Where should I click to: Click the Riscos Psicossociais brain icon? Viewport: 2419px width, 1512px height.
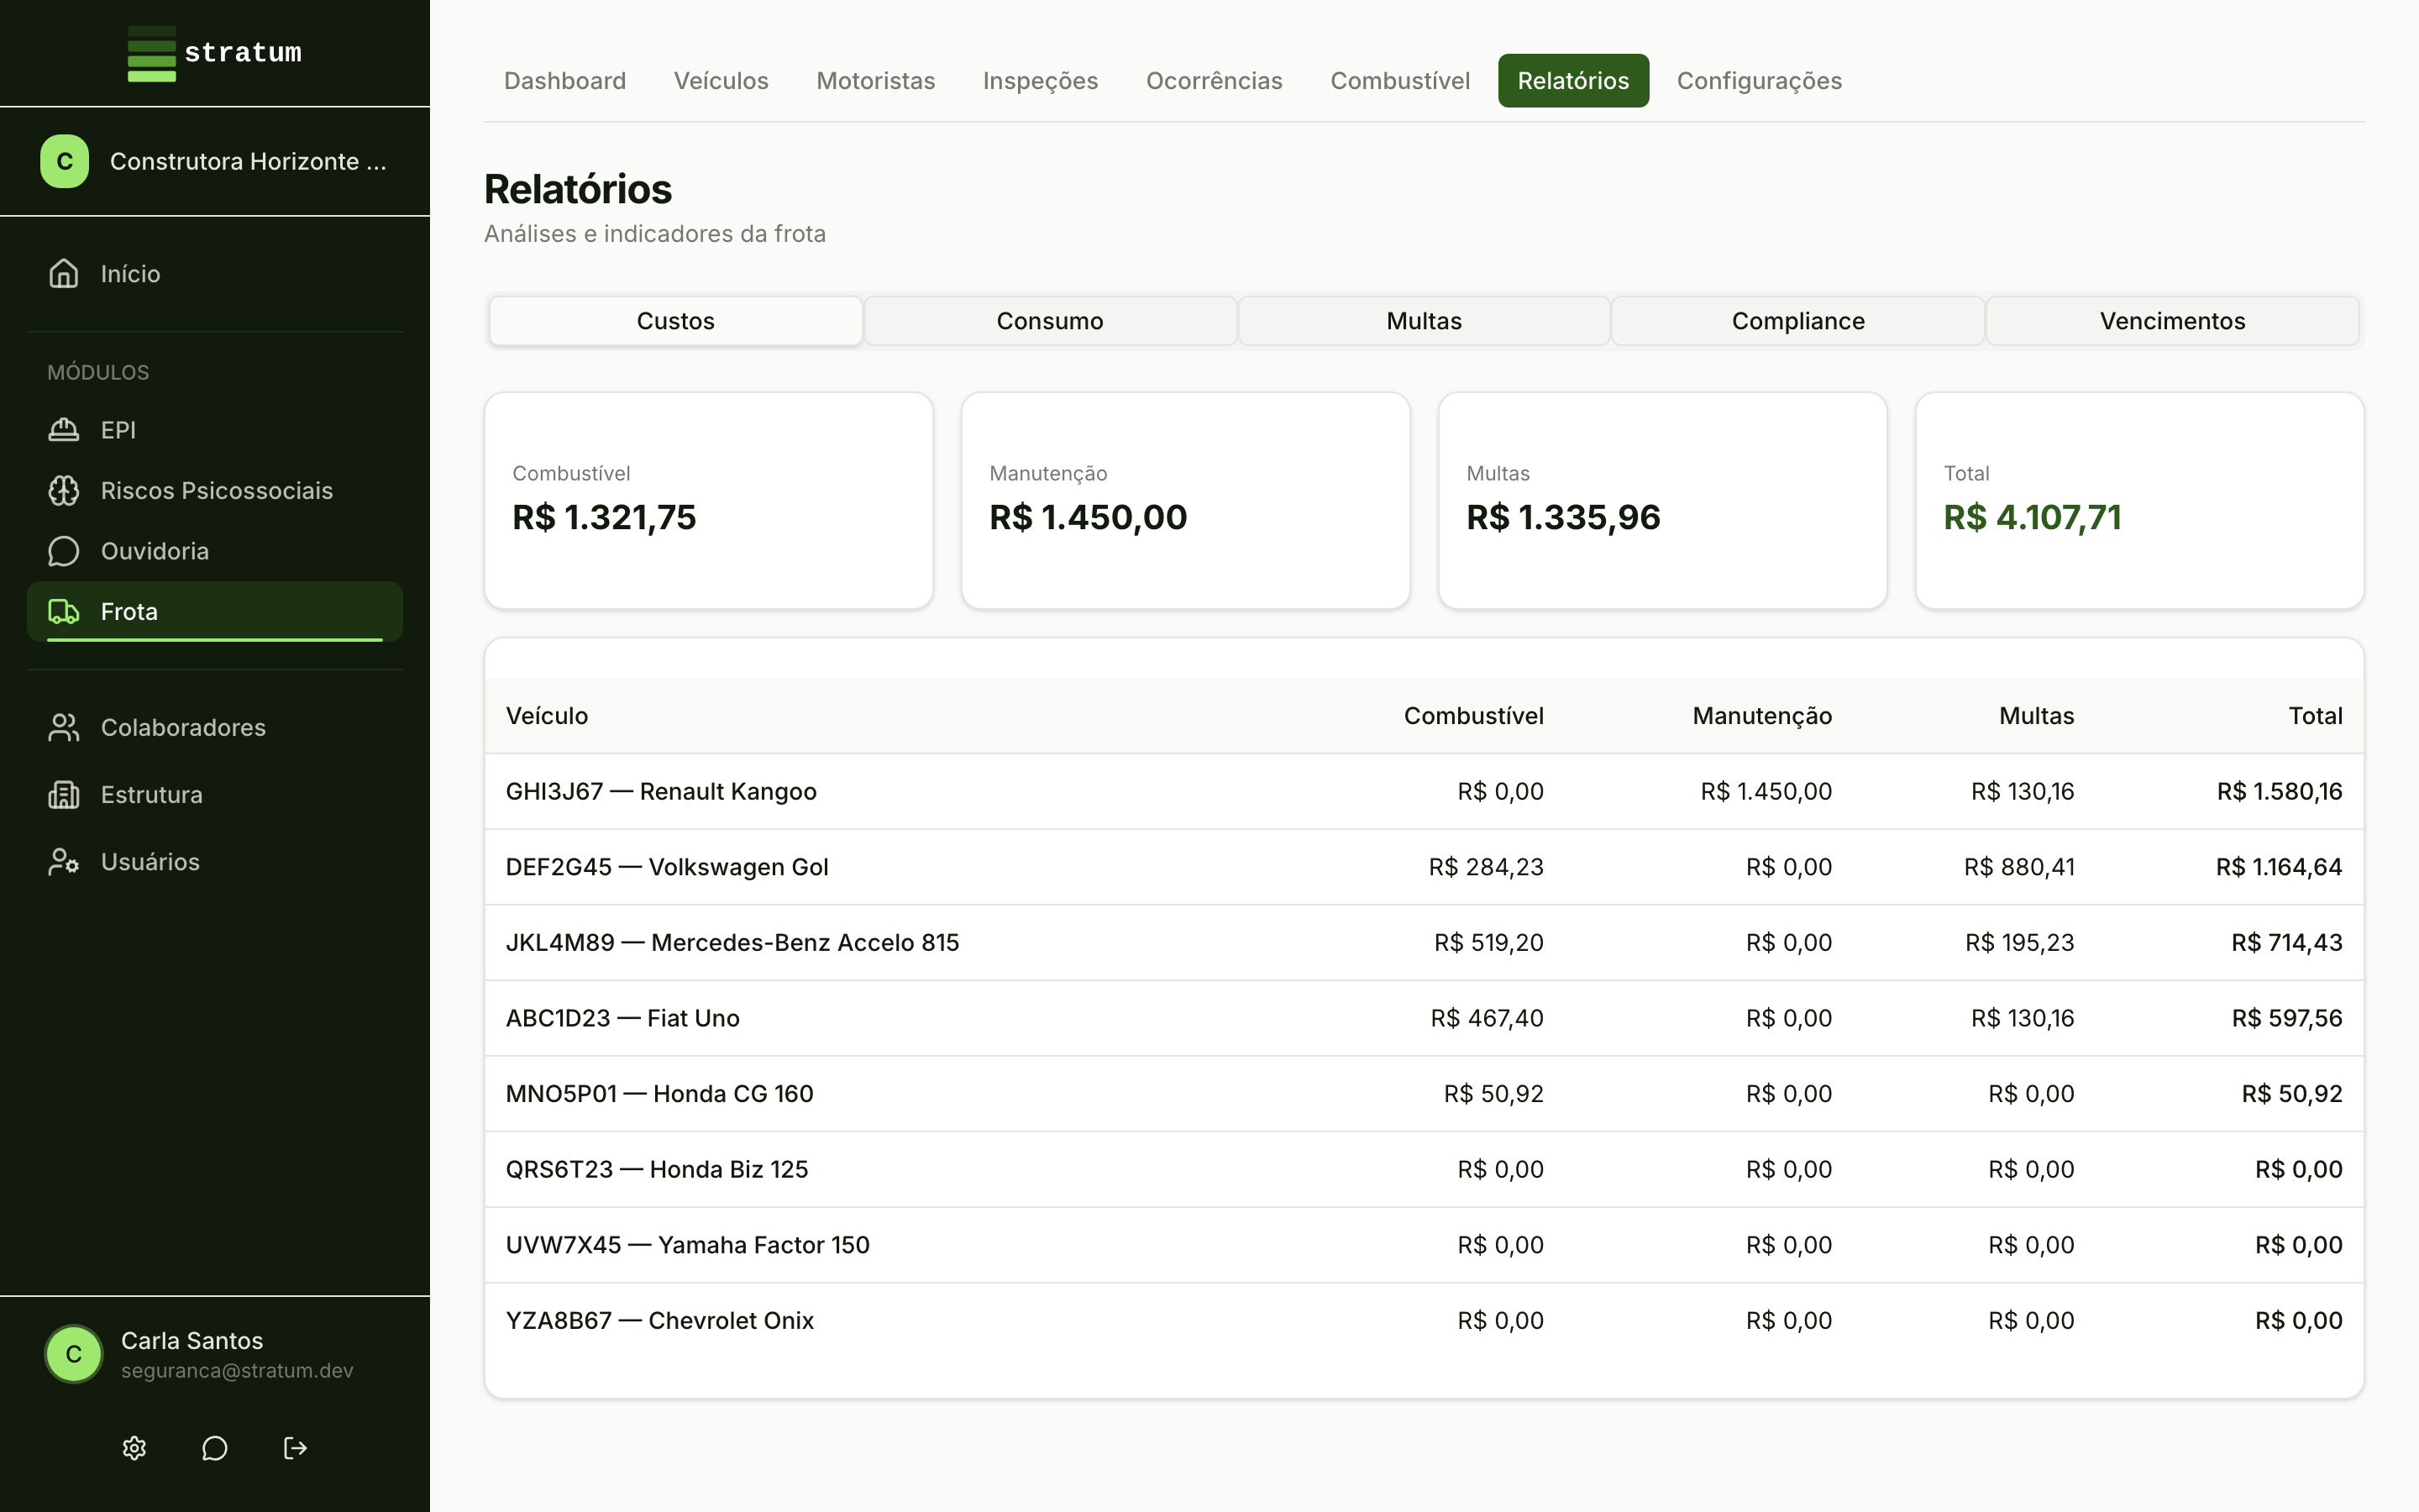[64, 490]
